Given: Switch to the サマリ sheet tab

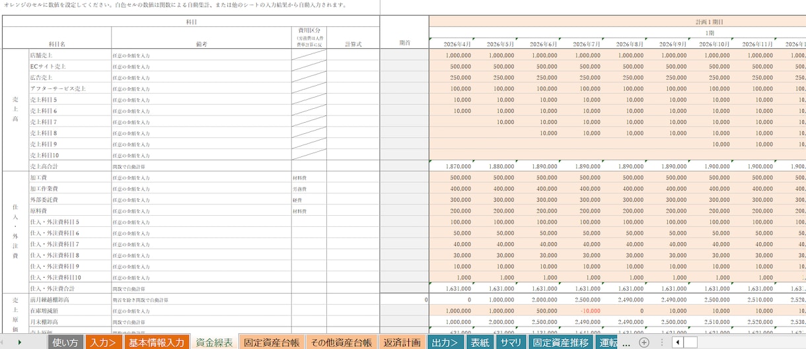Looking at the screenshot, I should pos(511,342).
